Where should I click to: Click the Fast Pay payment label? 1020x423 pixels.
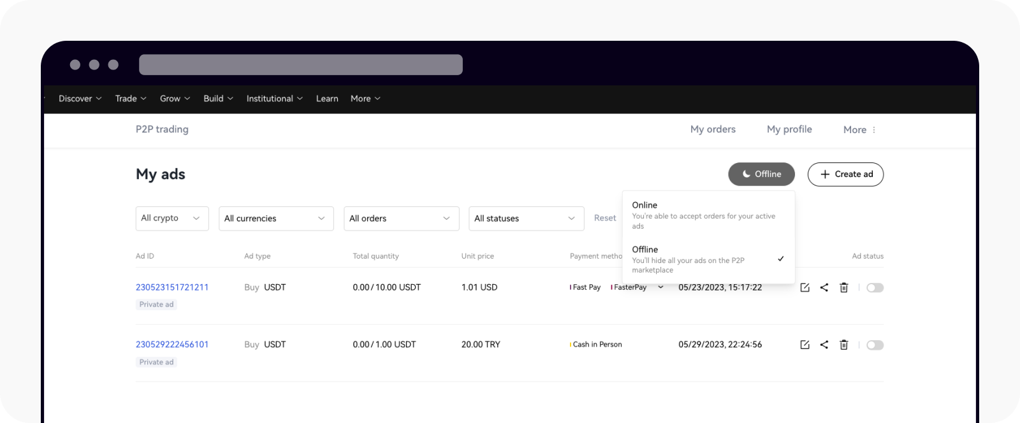[x=585, y=287]
